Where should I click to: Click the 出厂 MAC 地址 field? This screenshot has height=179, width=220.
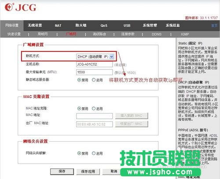94,124
